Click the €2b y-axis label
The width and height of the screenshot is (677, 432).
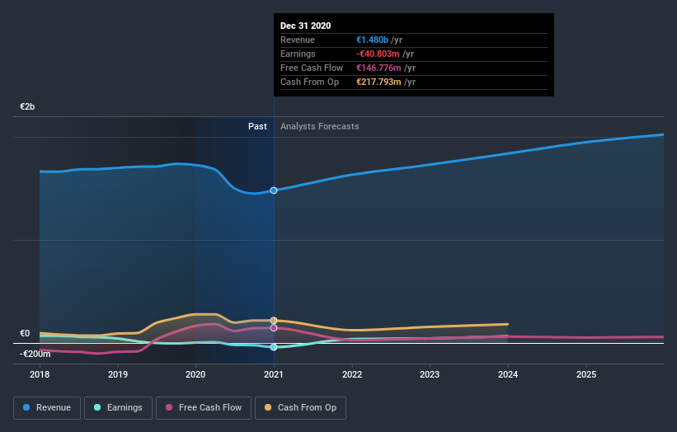27,106
